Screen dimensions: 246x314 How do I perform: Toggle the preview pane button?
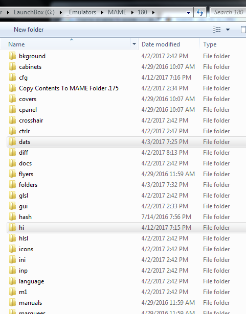[243, 30]
